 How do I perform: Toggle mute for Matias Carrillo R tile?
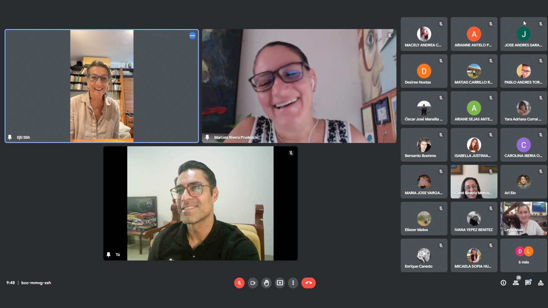pos(491,60)
